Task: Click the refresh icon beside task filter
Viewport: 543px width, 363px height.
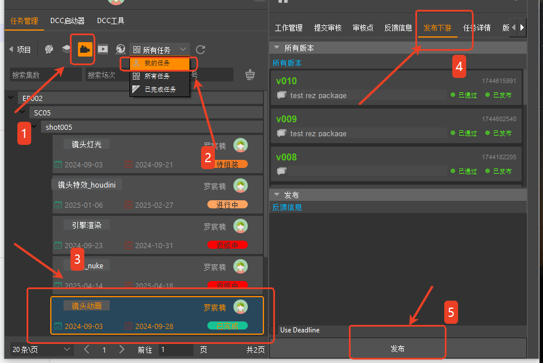Action: [x=200, y=50]
